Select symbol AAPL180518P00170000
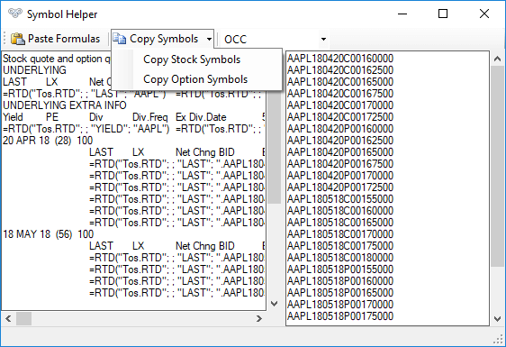The width and height of the screenshot is (506, 347). [340, 305]
